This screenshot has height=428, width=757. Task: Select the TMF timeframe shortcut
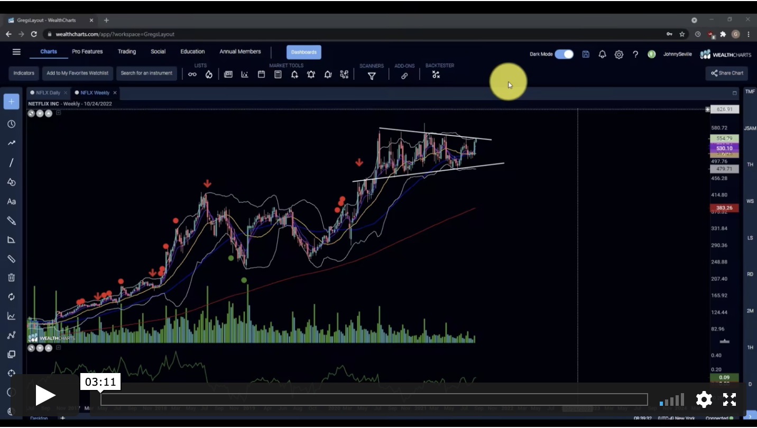coord(750,92)
